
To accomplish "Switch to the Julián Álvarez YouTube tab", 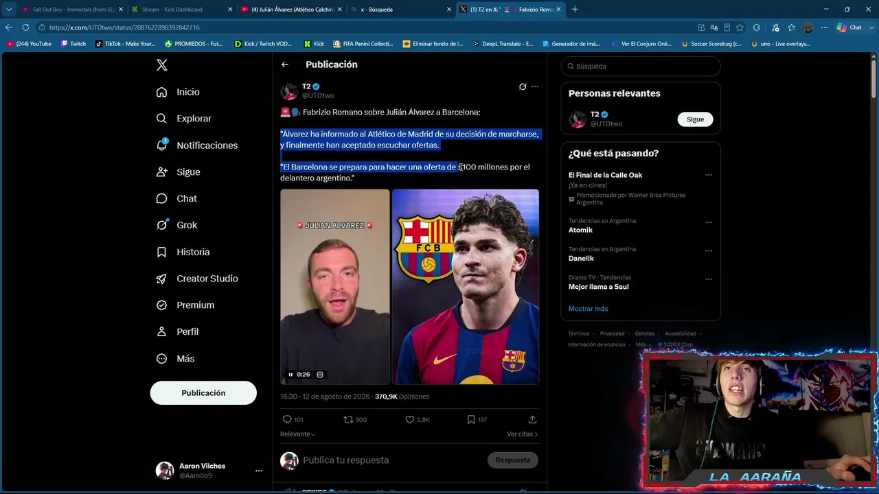I will 290,10.
